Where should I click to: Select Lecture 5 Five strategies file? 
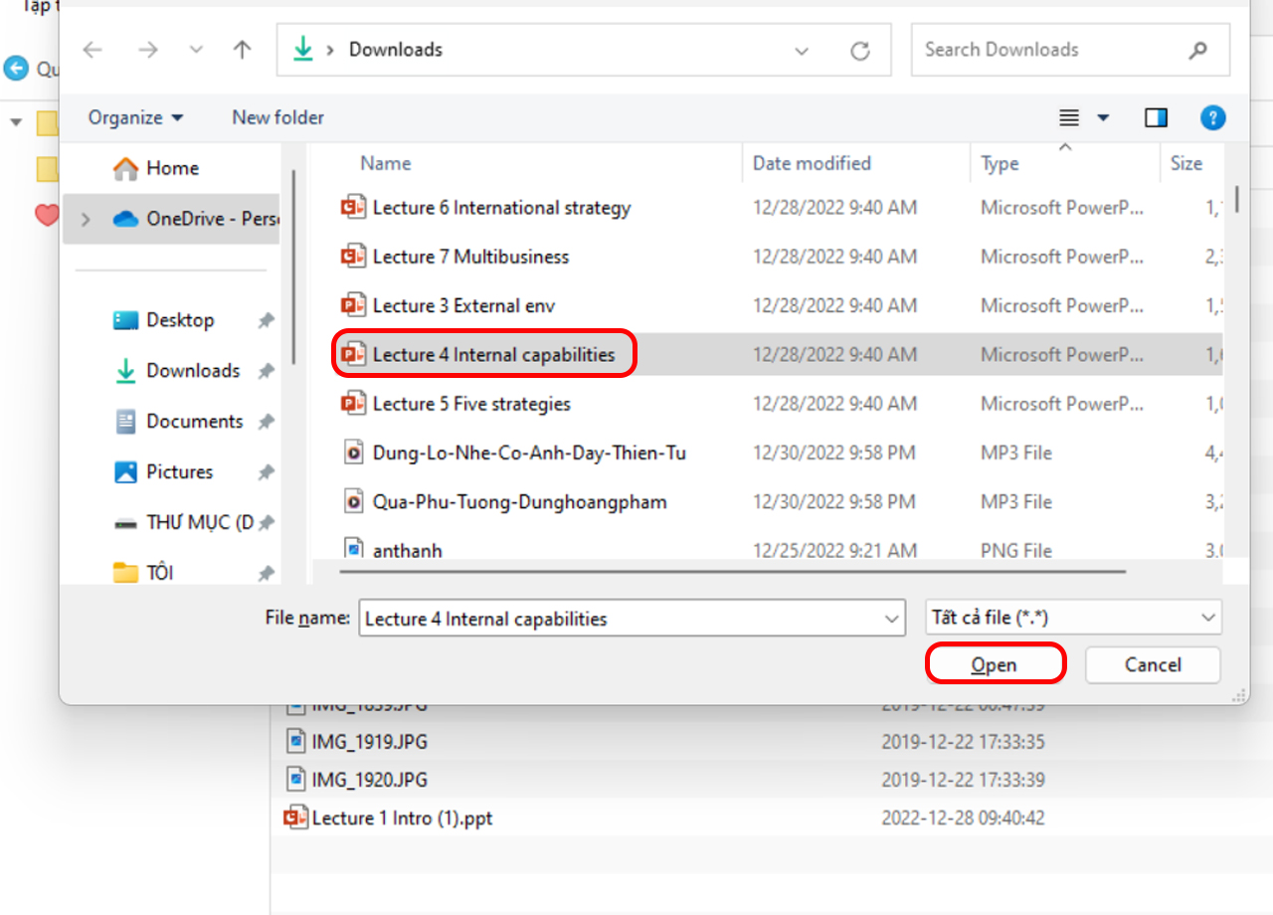pos(471,404)
